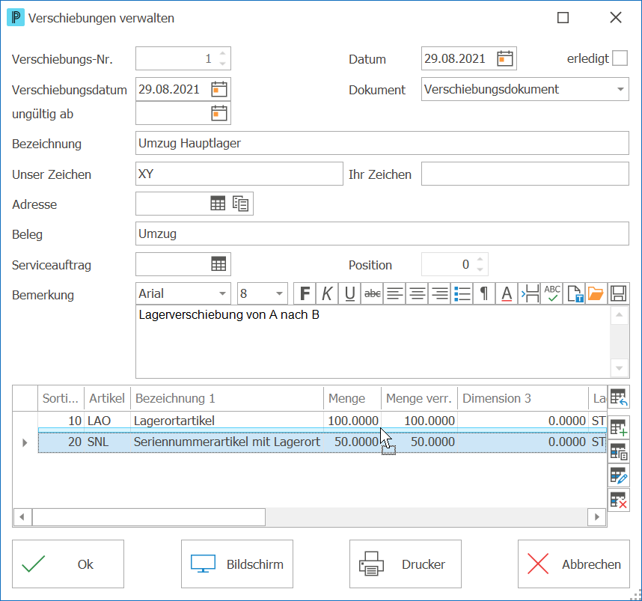Toggle italic formatting in Bemerkung toolbar
The image size is (642, 601).
point(327,293)
